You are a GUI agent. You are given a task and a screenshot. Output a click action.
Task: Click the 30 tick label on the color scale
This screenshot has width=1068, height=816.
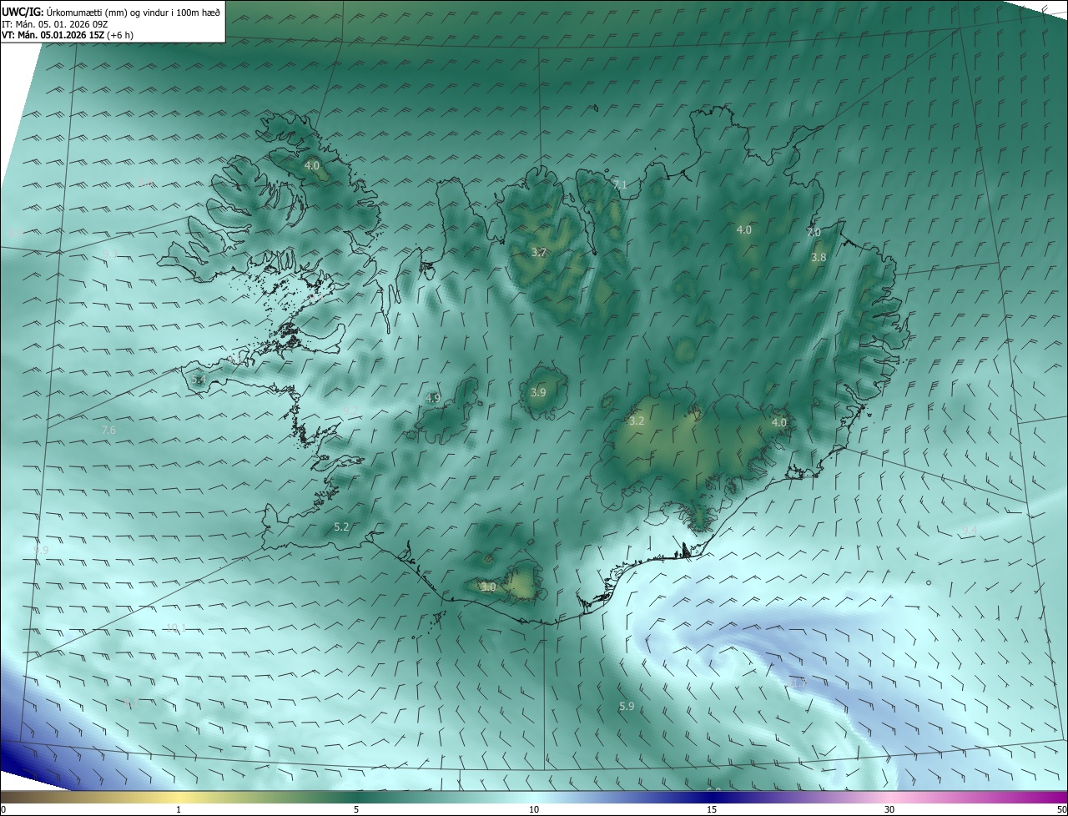click(889, 809)
